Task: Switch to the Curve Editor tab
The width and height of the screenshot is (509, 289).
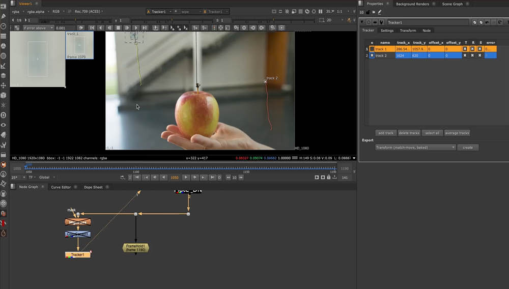Action: click(x=61, y=187)
